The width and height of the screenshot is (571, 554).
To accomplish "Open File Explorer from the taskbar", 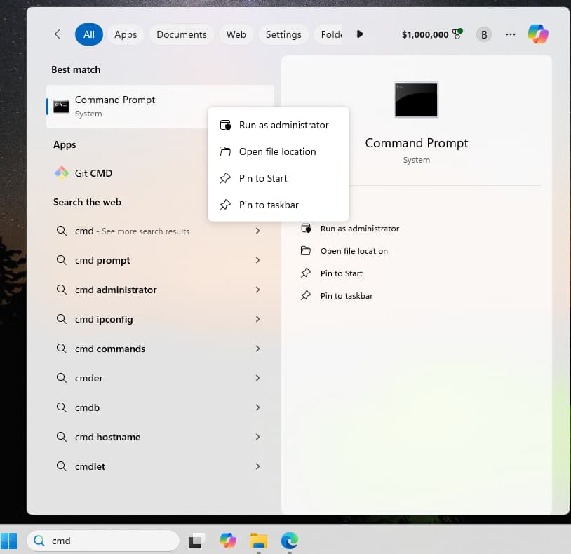I will pyautogui.click(x=259, y=541).
